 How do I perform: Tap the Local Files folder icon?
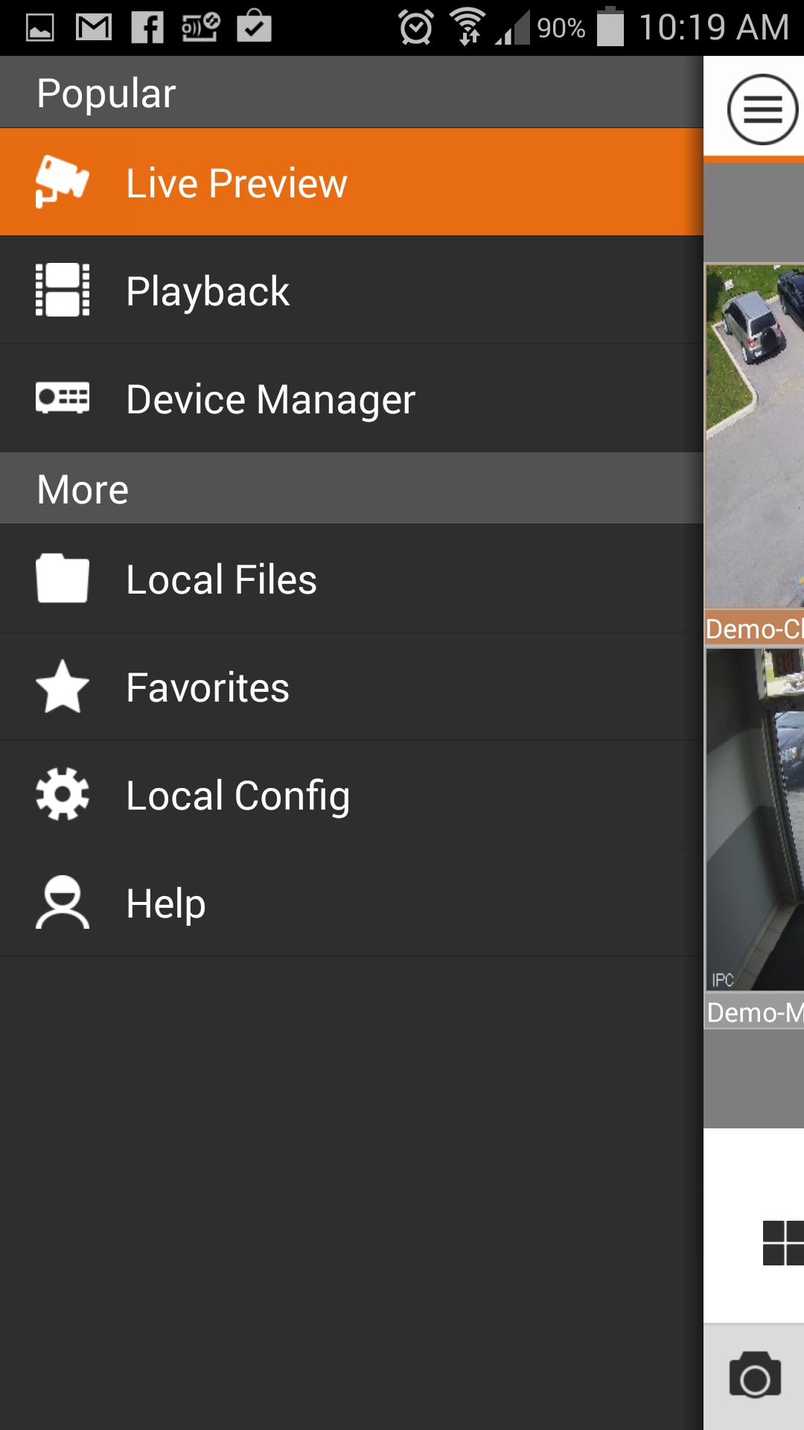click(62, 579)
